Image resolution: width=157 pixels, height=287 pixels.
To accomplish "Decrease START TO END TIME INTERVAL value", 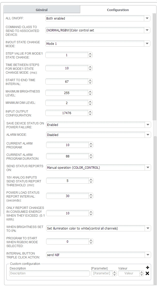I will pos(90,83).
